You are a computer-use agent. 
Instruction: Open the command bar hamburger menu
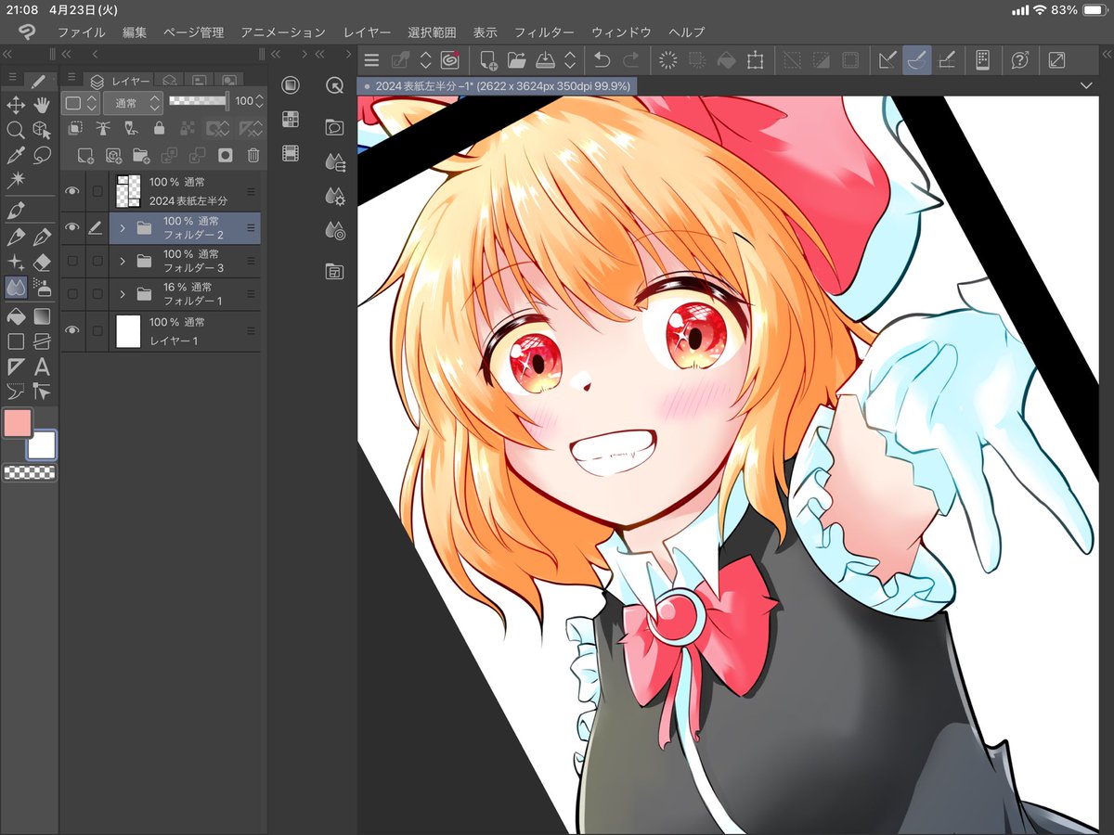pos(371,60)
